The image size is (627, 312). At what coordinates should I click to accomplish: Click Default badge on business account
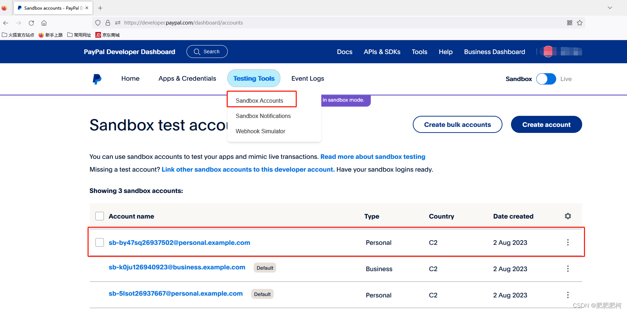pyautogui.click(x=265, y=268)
